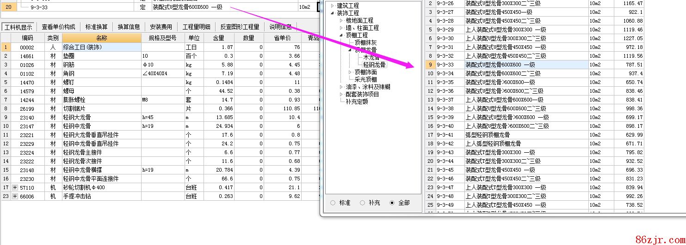Click the 综合工日(装饰) name cell

101,47
